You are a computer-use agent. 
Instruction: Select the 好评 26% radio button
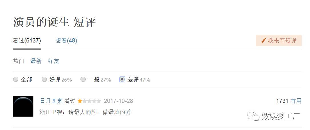point(44,80)
